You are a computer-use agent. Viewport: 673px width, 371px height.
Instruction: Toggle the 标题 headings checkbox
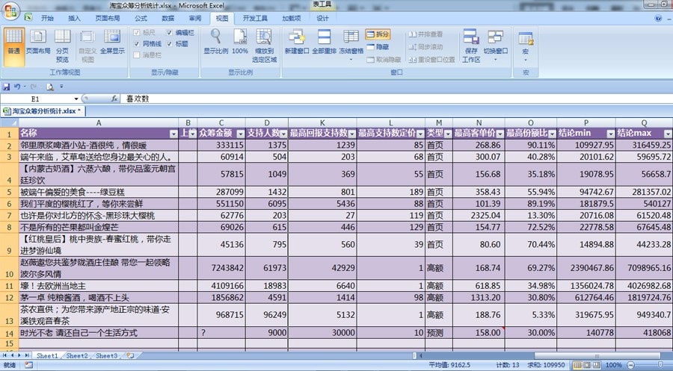click(169, 44)
